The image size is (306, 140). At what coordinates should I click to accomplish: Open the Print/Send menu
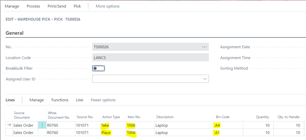tap(57, 6)
